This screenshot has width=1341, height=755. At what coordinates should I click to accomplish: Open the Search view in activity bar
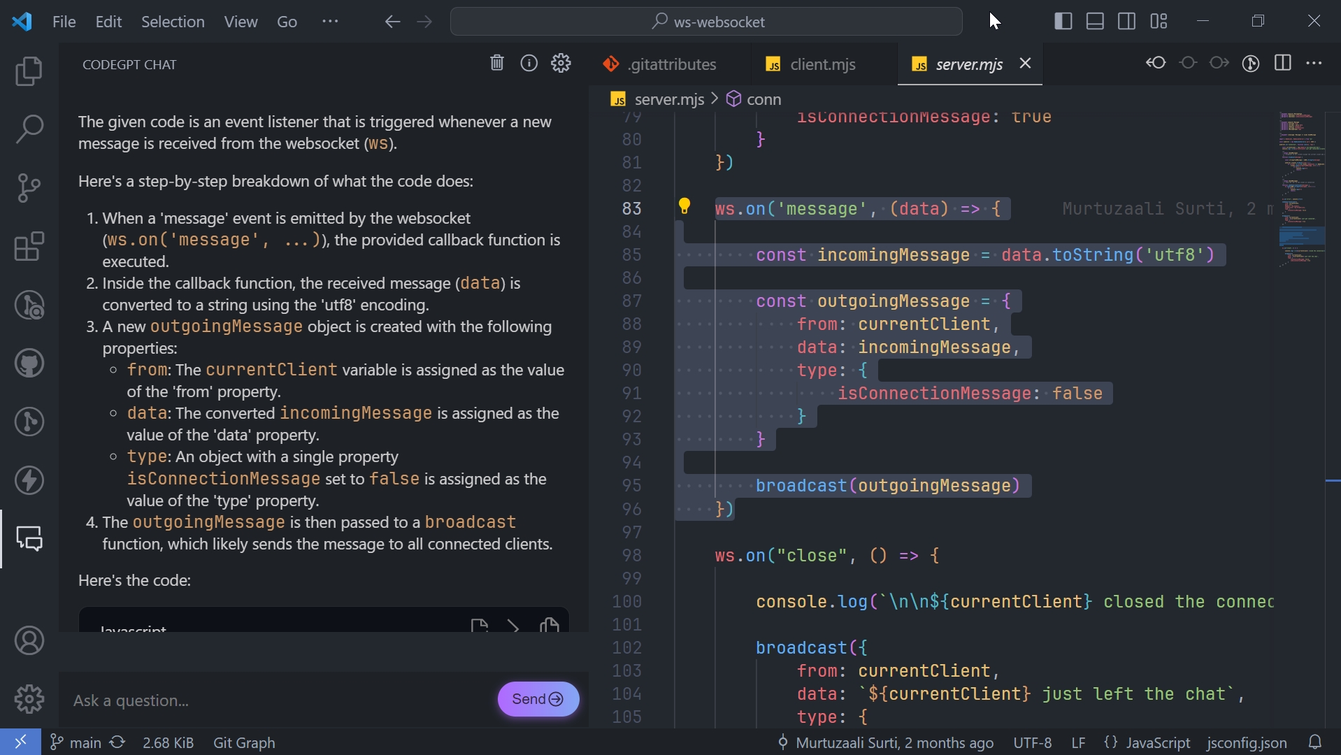29,129
